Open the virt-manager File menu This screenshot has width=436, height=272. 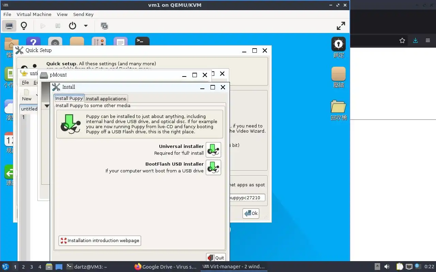(7, 14)
